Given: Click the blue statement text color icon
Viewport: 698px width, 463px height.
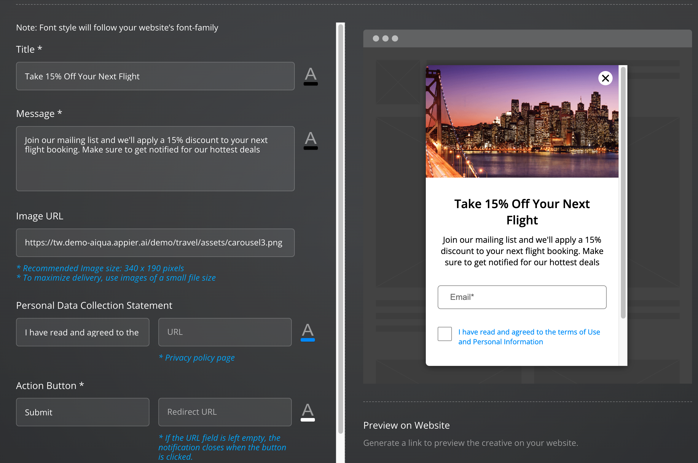Looking at the screenshot, I should [x=307, y=332].
